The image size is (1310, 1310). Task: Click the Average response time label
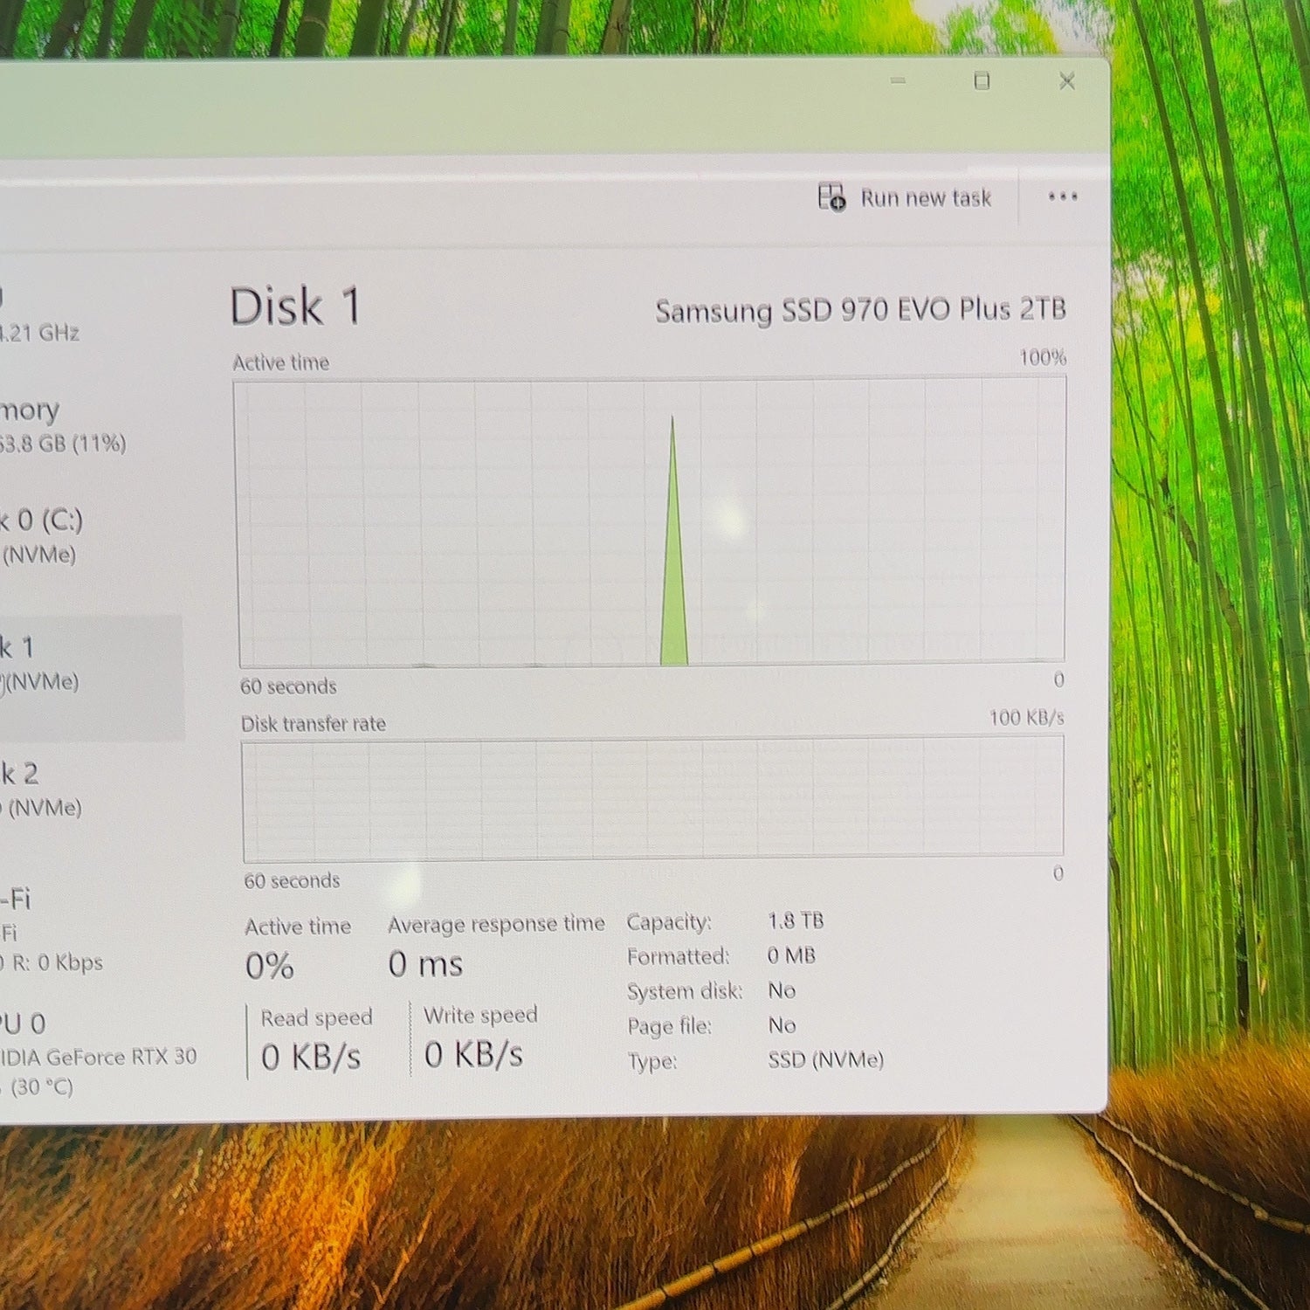(496, 924)
